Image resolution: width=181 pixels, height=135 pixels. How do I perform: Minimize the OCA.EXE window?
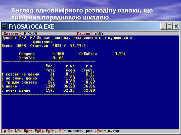coord(163,26)
